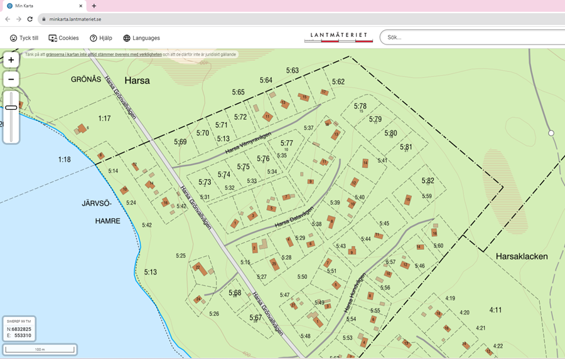Click the vertical zoom level slider handle
This screenshot has width=565, height=359.
tap(11, 108)
